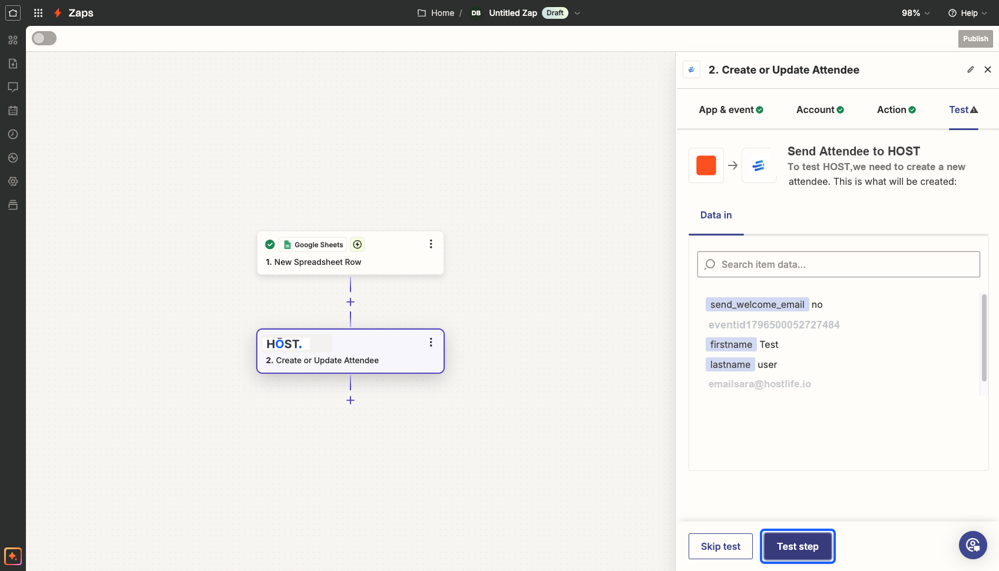Click the firstname field label

pyautogui.click(x=731, y=344)
